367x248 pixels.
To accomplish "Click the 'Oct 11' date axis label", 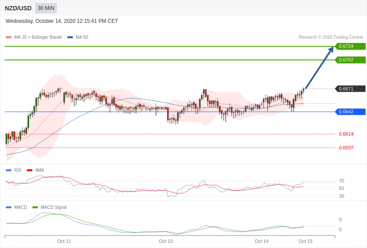I will coord(64,241).
